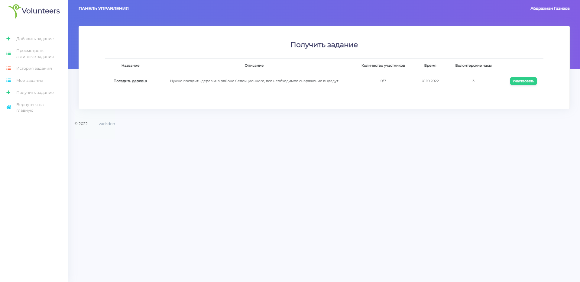Screen dimensions: 580x282
Task: Select Получить задание in the sidebar
Action: [x=35, y=92]
